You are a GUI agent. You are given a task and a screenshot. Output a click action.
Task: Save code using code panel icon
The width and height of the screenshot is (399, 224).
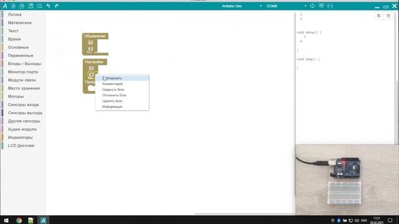click(x=378, y=16)
